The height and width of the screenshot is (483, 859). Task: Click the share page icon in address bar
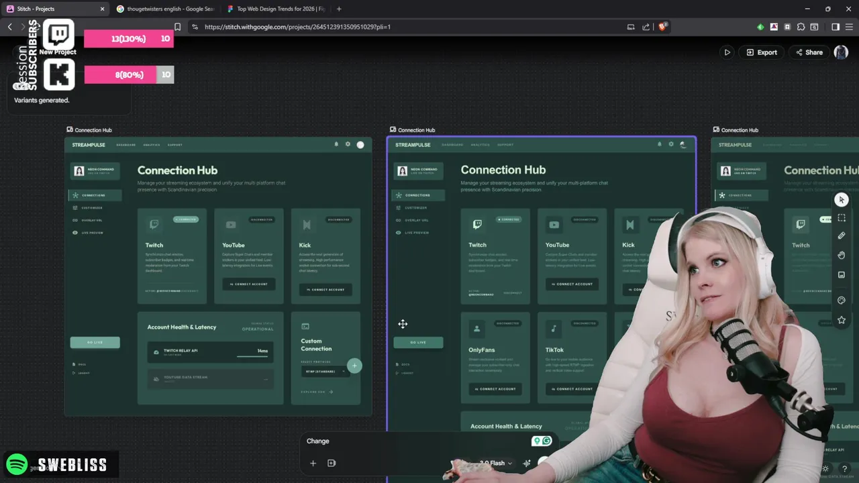[x=646, y=27]
